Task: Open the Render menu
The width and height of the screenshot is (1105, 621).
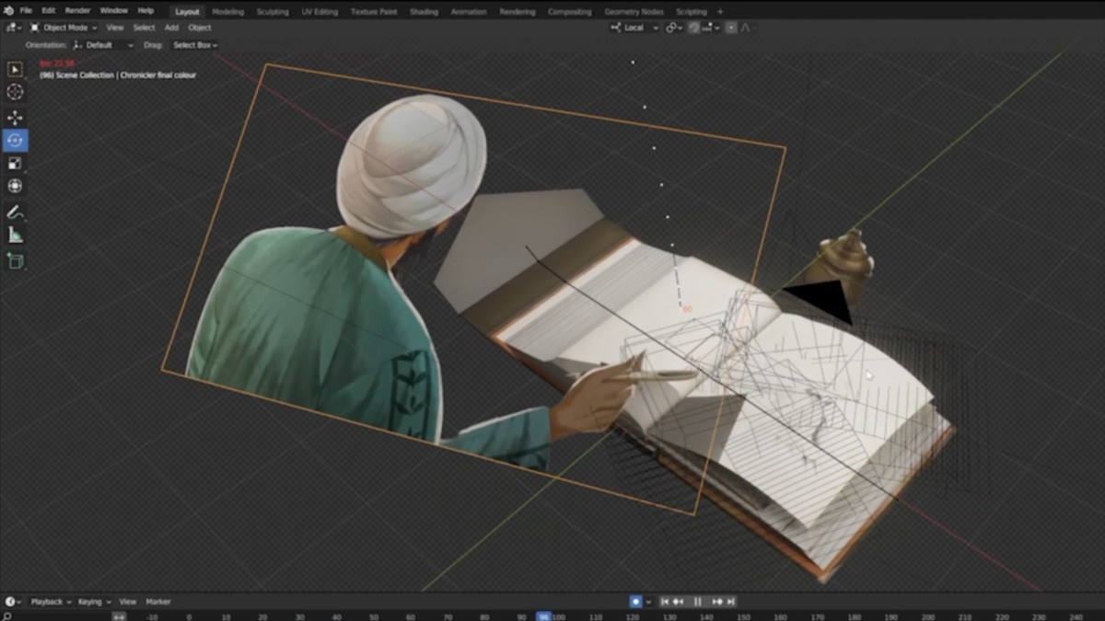Action: [77, 11]
